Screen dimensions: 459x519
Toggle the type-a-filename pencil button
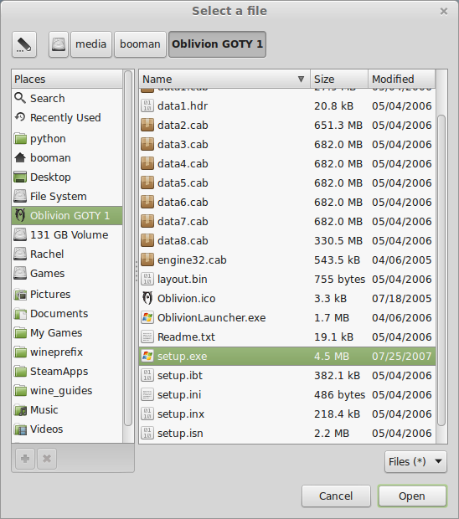24,44
